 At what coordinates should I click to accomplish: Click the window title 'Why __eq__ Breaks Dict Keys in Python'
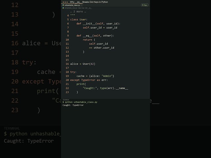[89, 2]
